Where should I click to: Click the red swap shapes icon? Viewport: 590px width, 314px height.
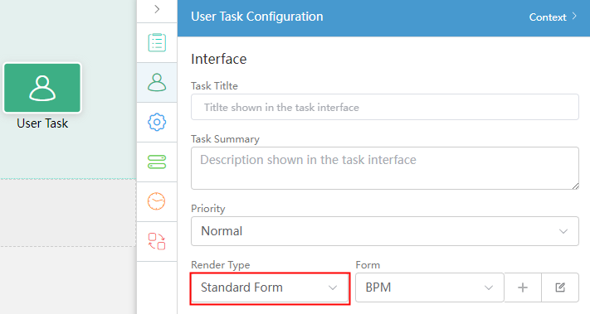coord(157,241)
